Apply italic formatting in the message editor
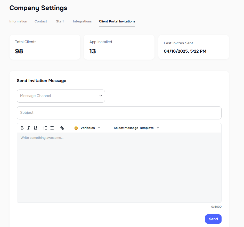Viewport: 244px width, 227px height. (x=28, y=128)
